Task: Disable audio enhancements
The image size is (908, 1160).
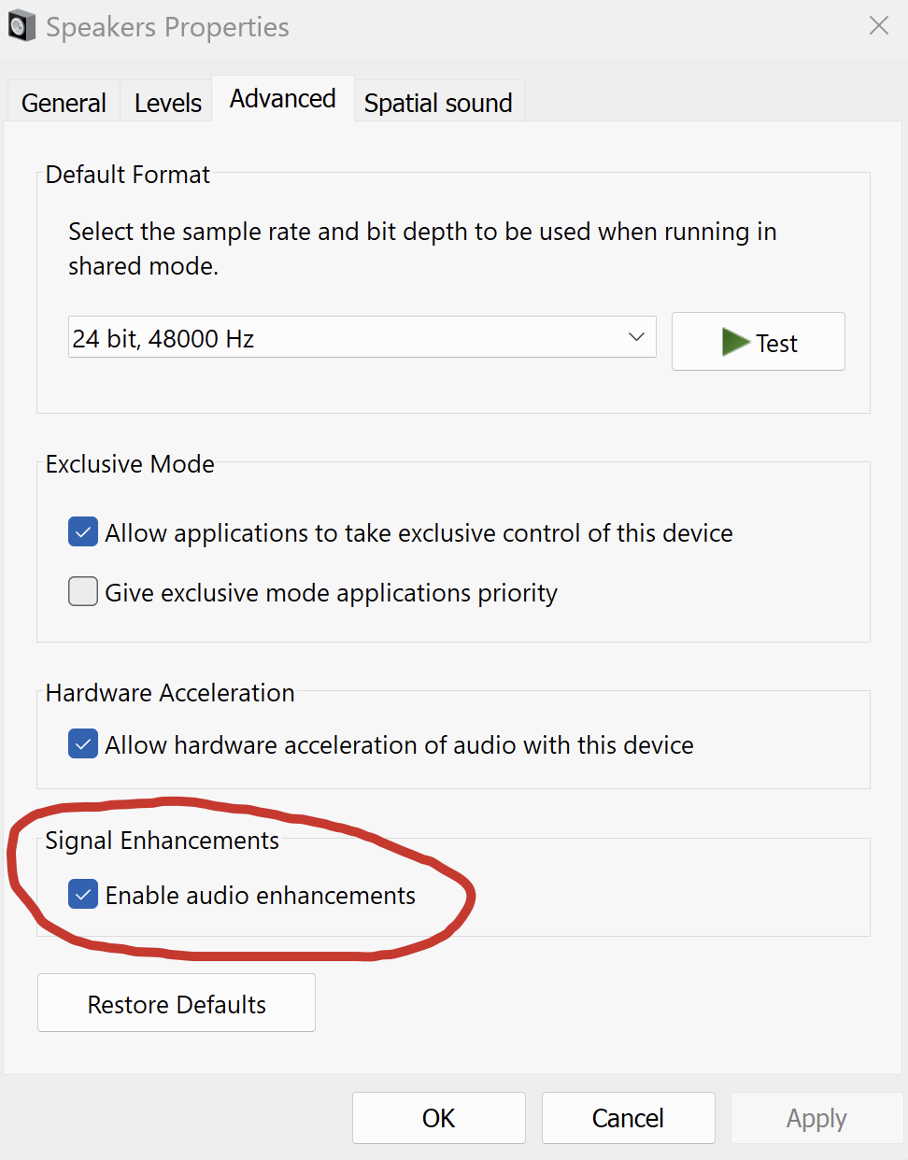Action: click(83, 894)
